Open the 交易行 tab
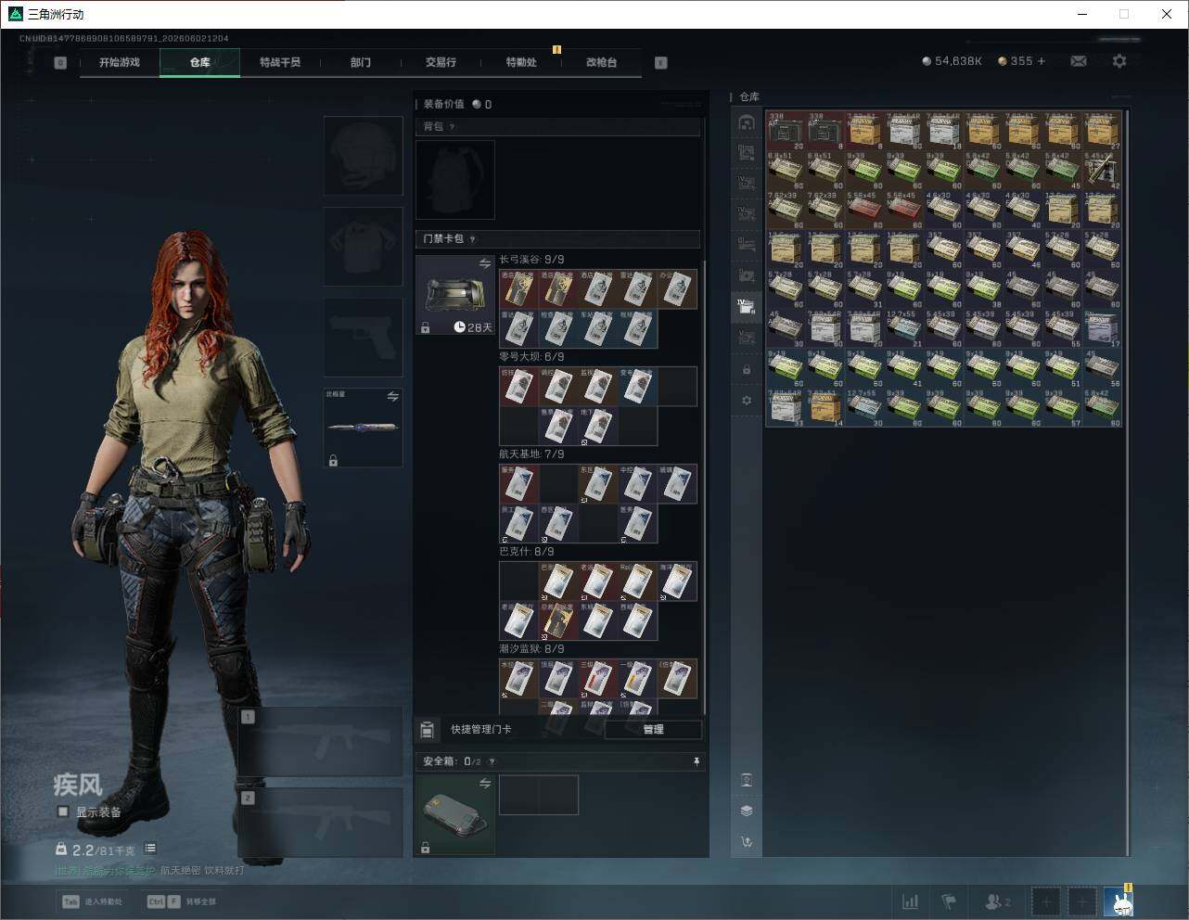 (441, 62)
